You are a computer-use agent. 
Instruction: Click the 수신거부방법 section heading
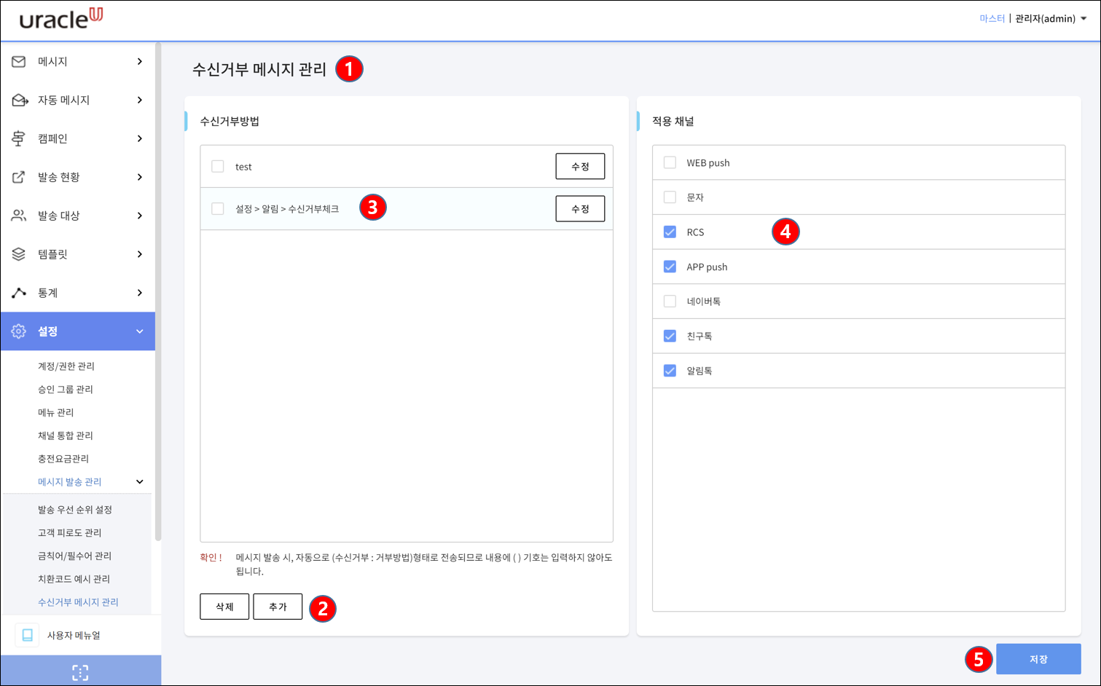pos(230,121)
